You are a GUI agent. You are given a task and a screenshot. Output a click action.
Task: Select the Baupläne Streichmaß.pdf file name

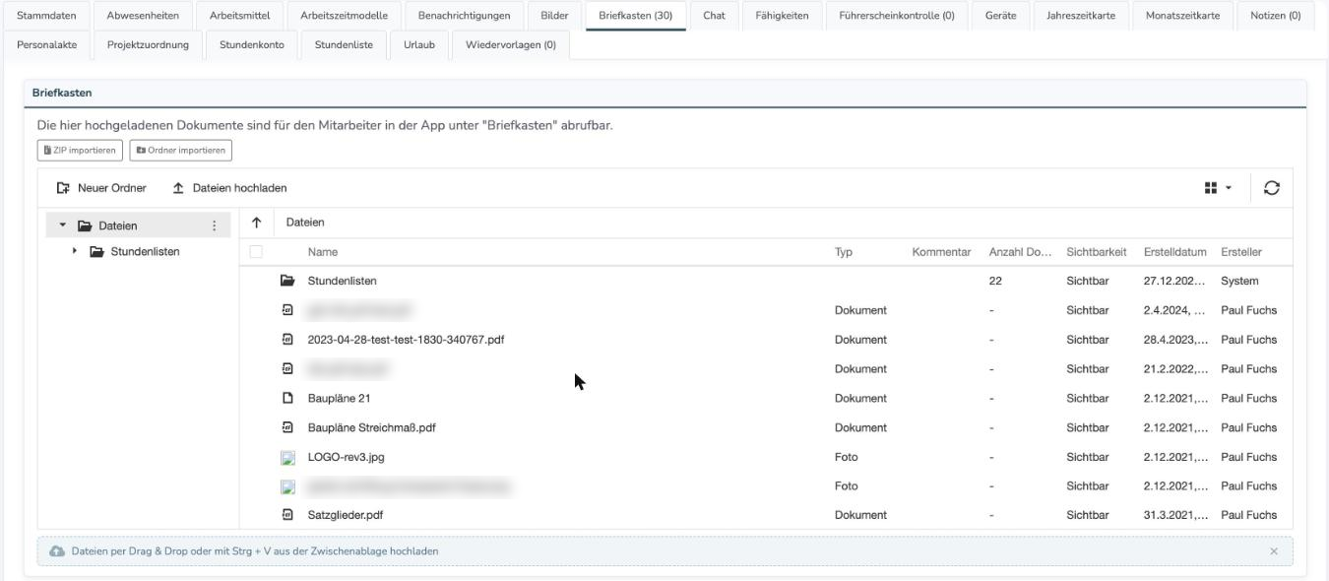(x=372, y=427)
